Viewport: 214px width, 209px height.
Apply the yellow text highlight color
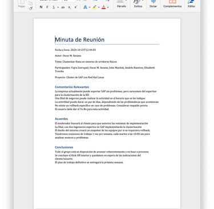[x=95, y=7]
